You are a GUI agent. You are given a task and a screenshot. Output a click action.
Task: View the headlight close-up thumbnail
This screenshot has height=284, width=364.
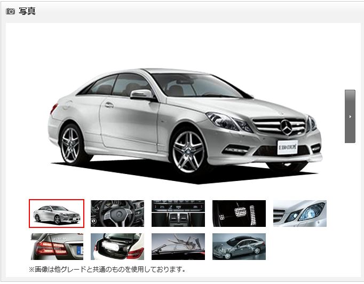tap(300, 214)
